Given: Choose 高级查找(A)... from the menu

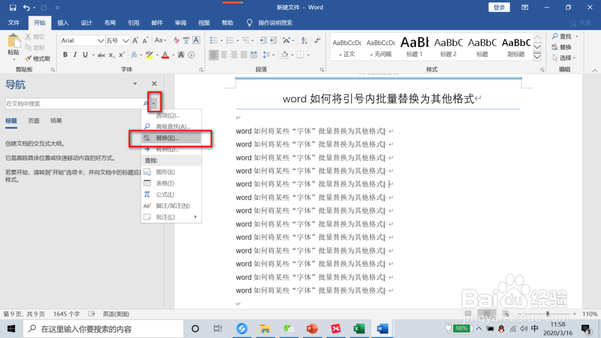Looking at the screenshot, I should pyautogui.click(x=171, y=126).
